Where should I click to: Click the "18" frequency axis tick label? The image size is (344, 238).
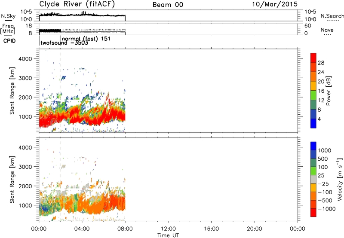pyautogui.click(x=29, y=26)
